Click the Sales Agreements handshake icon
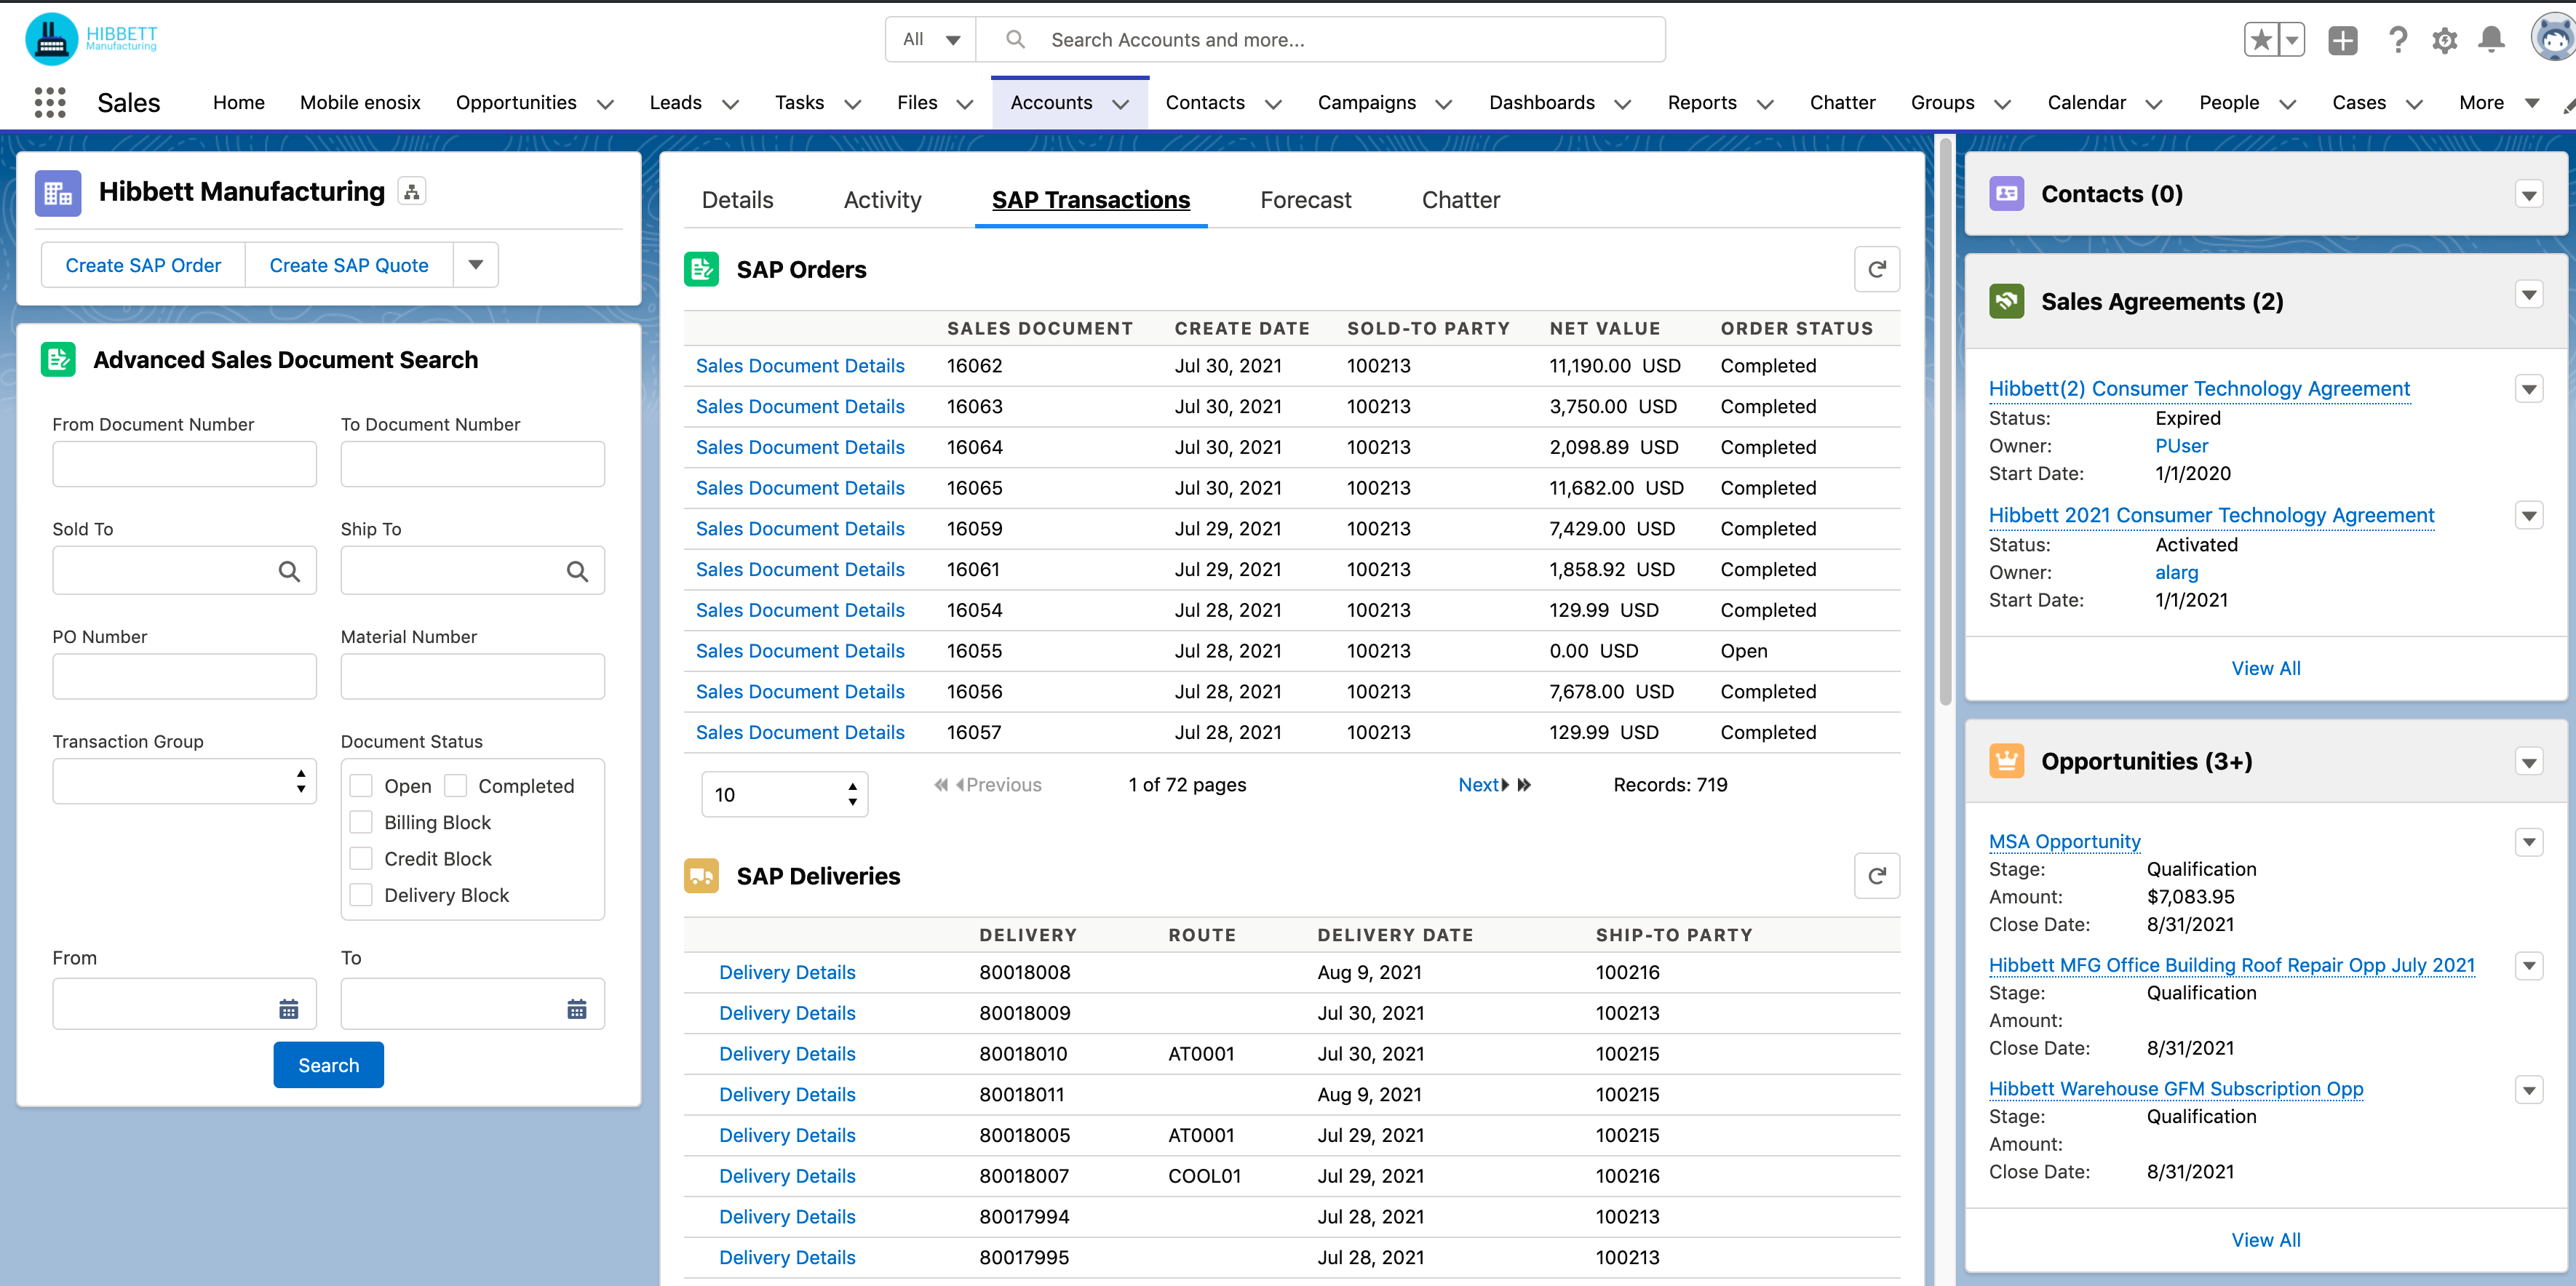This screenshot has width=2576, height=1286. coord(2006,300)
